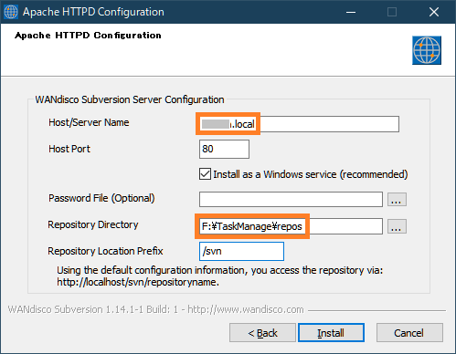Browse for Repository Directory with ... button
456x354 pixels.
pyautogui.click(x=397, y=226)
